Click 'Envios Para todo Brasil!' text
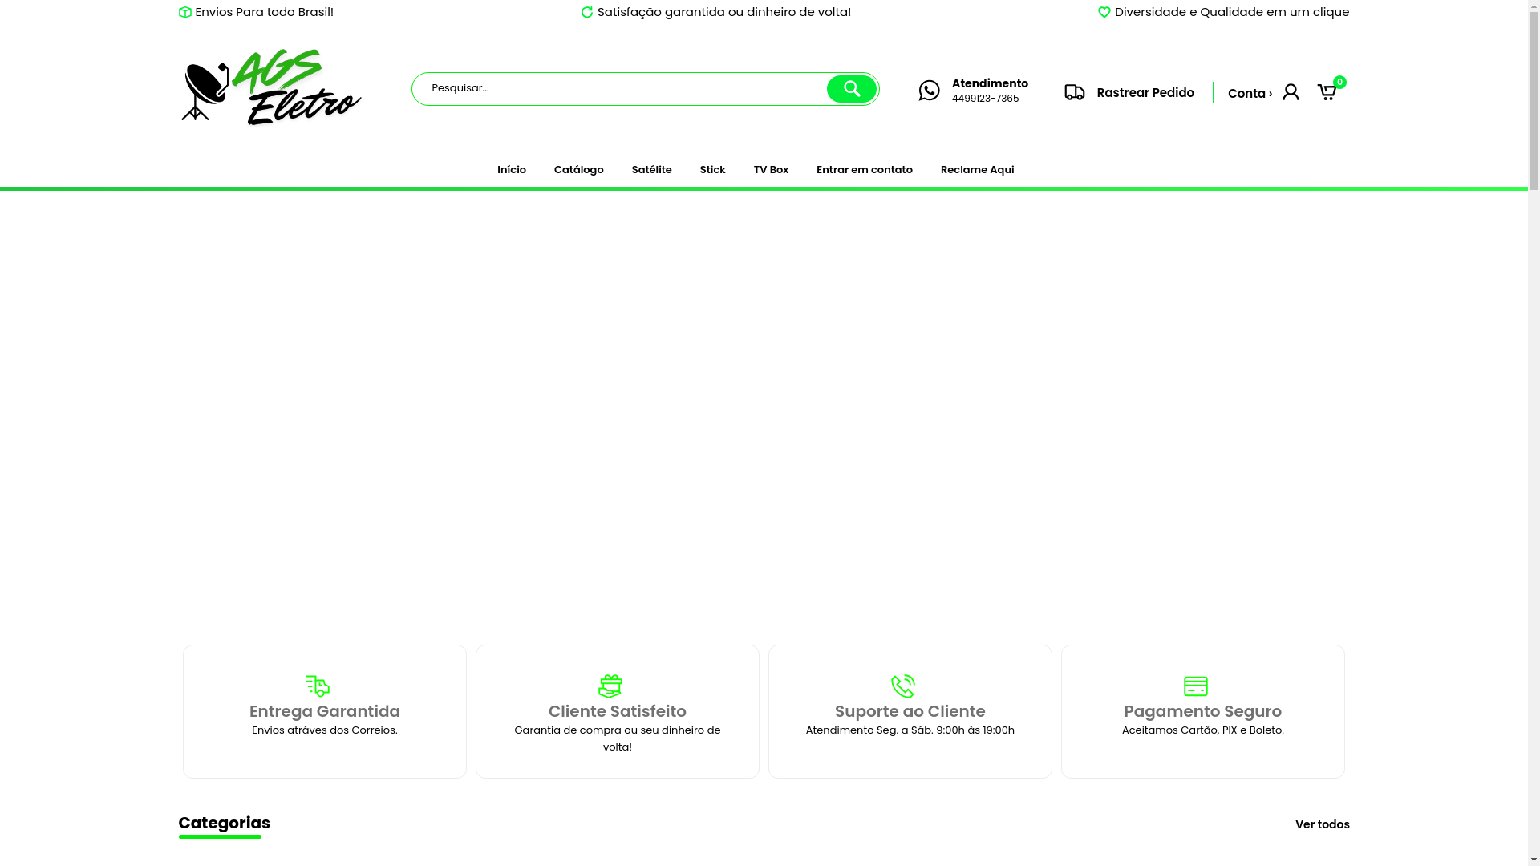The width and height of the screenshot is (1540, 866). tap(264, 12)
